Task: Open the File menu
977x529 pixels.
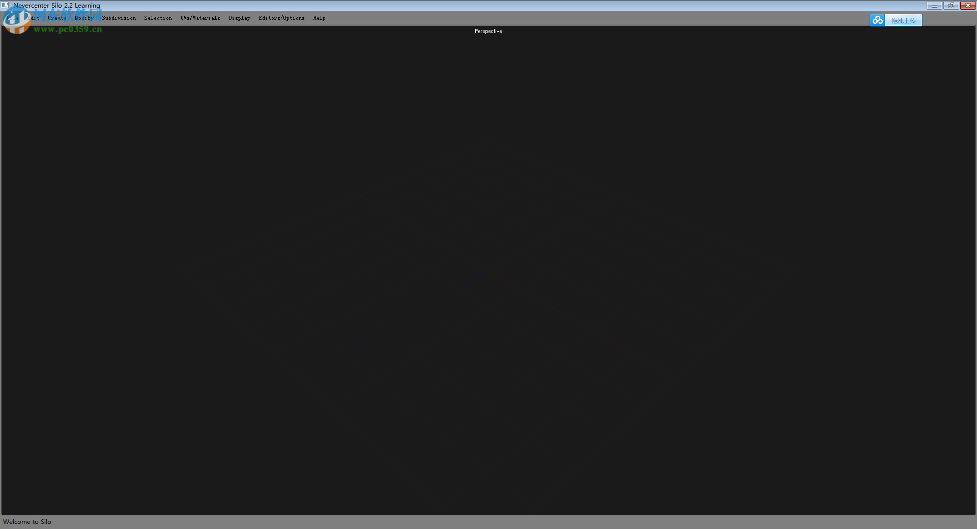Action: tap(13, 18)
